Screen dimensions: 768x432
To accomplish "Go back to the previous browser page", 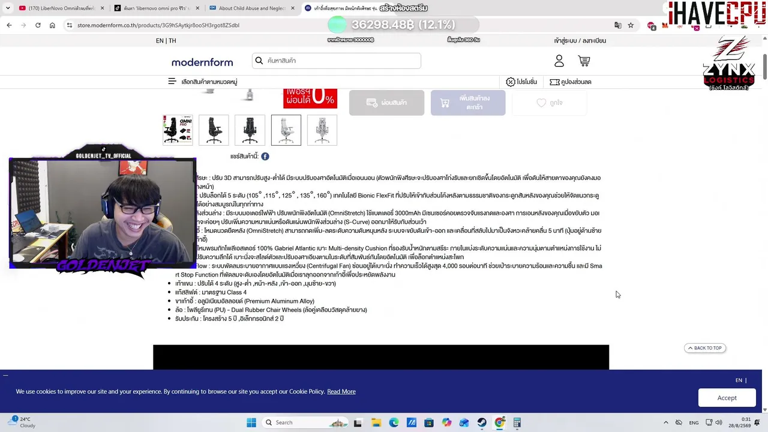I will coord(9,25).
